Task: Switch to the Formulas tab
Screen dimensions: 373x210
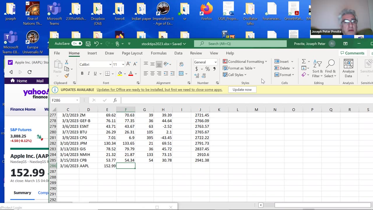Action: tap(159, 53)
